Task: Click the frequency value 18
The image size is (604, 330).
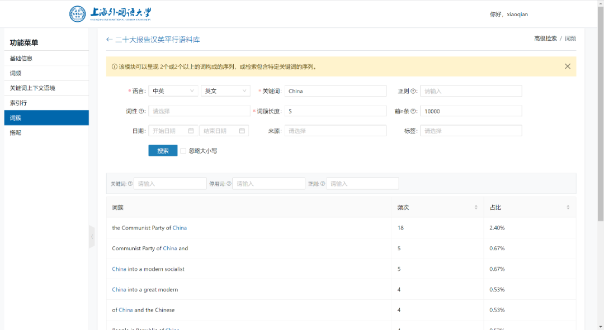Action: coord(400,228)
